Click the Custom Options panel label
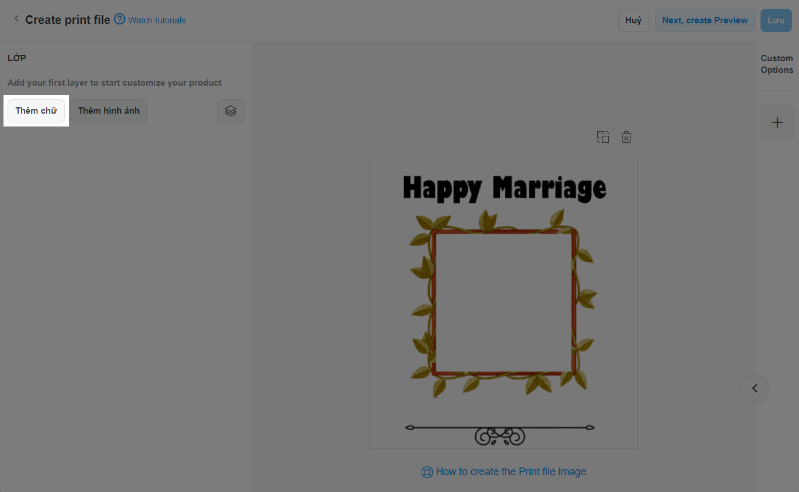This screenshot has width=799, height=492. tap(777, 64)
